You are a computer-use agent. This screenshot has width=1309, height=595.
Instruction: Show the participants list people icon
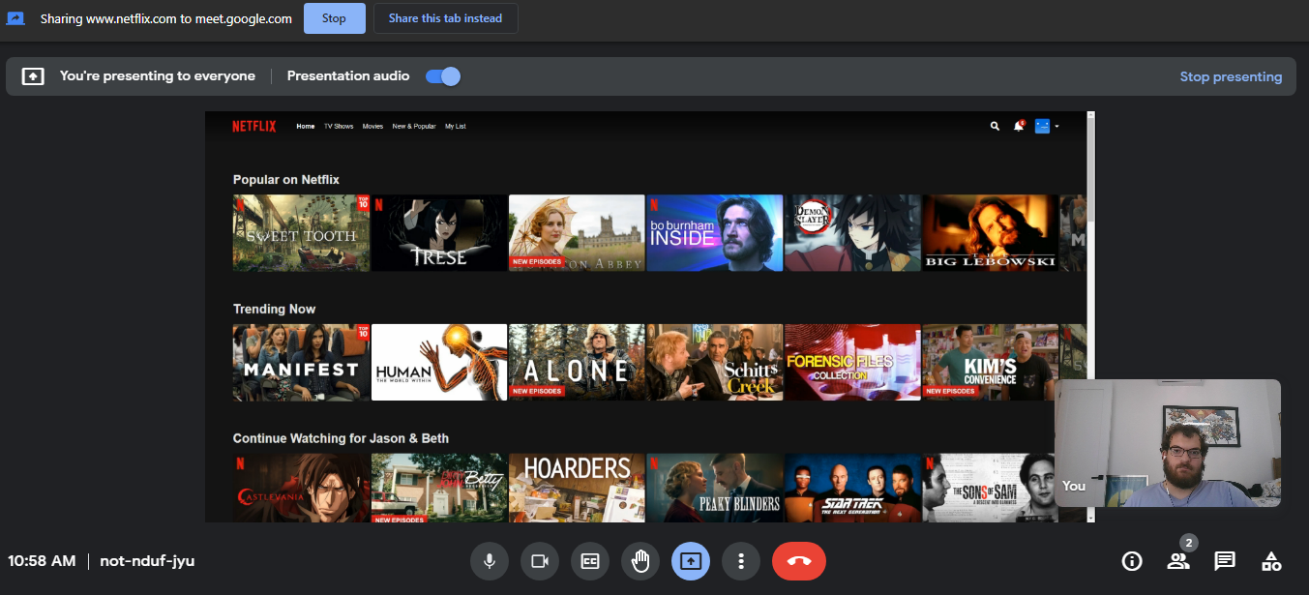coord(1178,561)
